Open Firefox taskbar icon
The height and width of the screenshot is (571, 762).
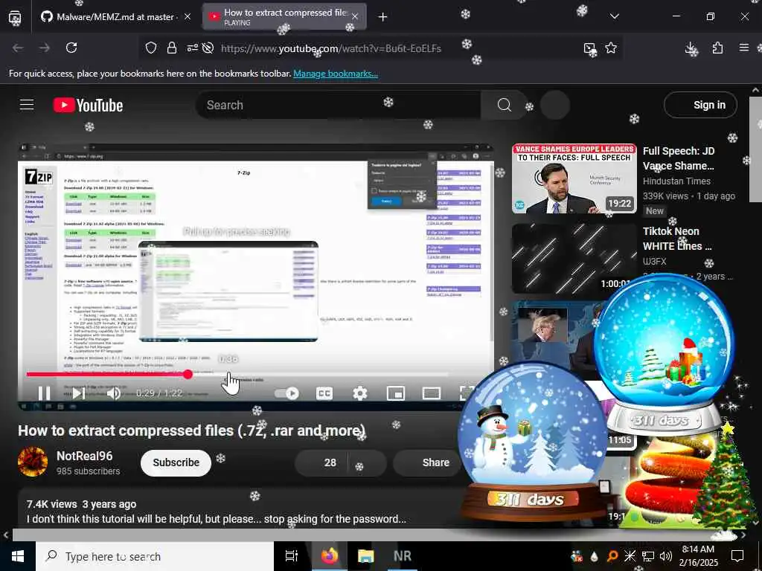click(x=329, y=556)
